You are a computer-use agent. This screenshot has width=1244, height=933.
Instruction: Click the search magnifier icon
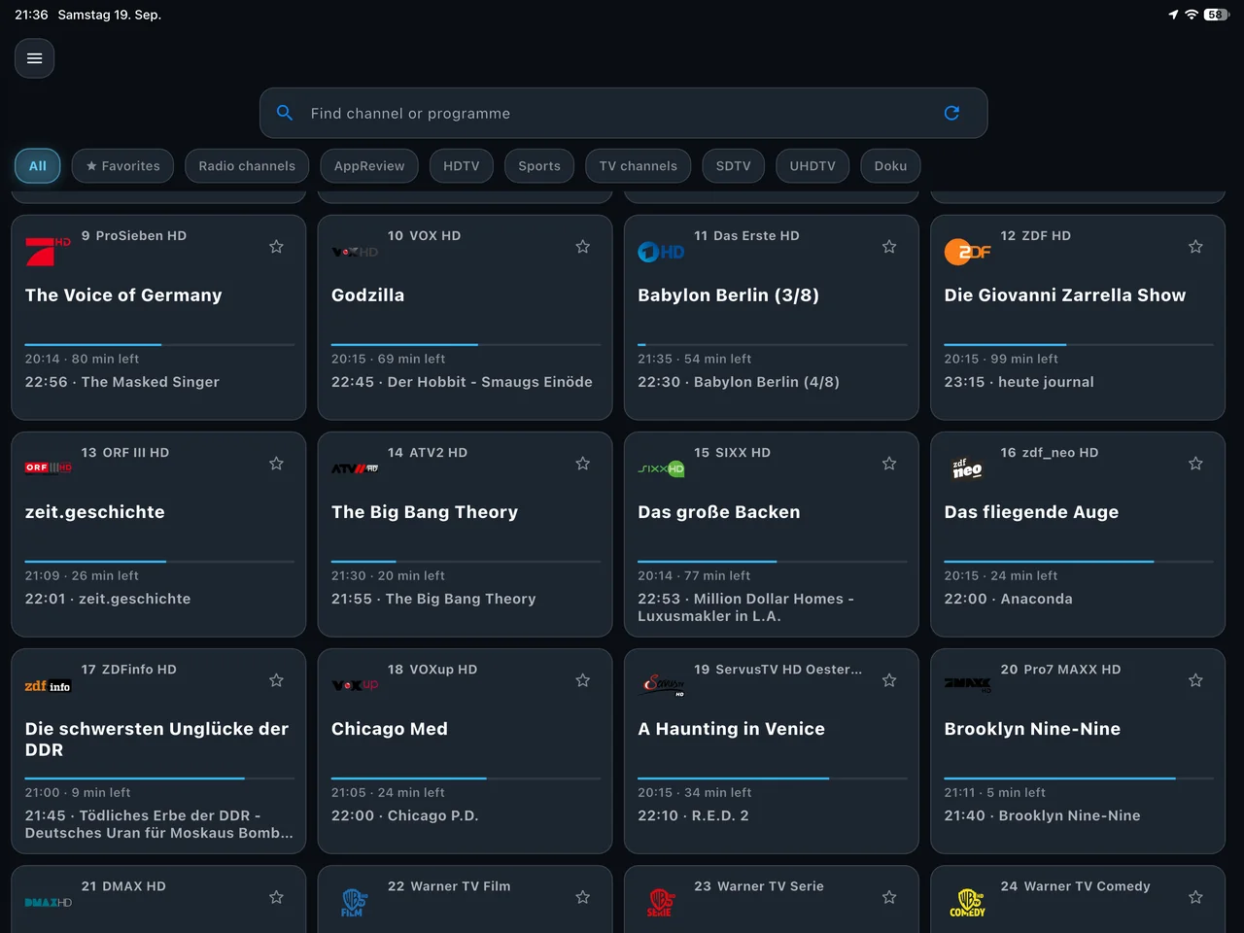[285, 113]
